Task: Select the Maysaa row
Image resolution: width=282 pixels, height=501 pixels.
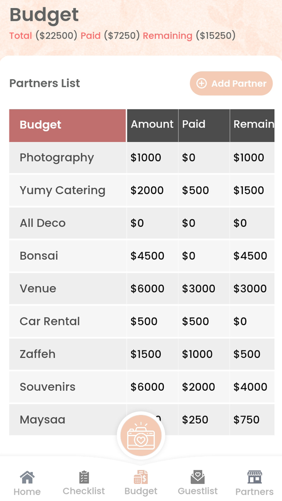Action: pyautogui.click(x=142, y=420)
